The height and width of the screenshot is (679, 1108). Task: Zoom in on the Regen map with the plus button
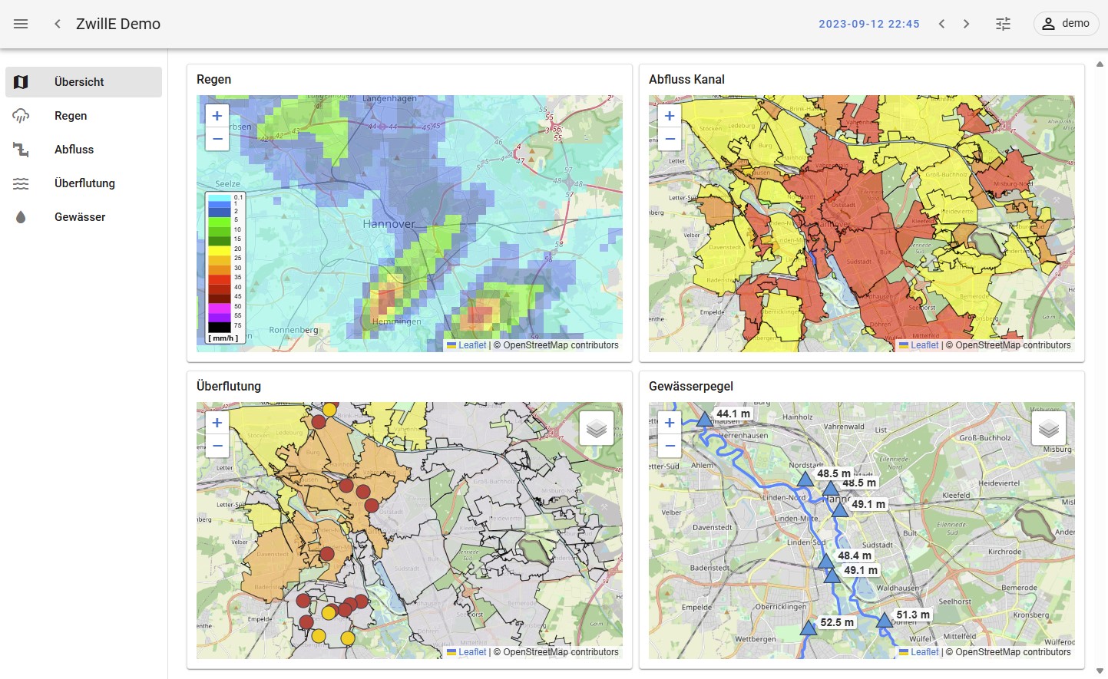pyautogui.click(x=217, y=115)
